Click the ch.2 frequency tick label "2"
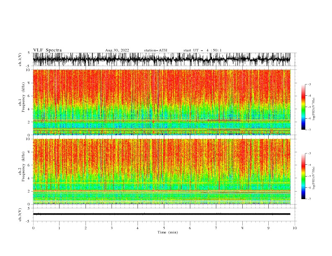Image resolution: width=332 pixels, height=256 pixels. [29, 191]
